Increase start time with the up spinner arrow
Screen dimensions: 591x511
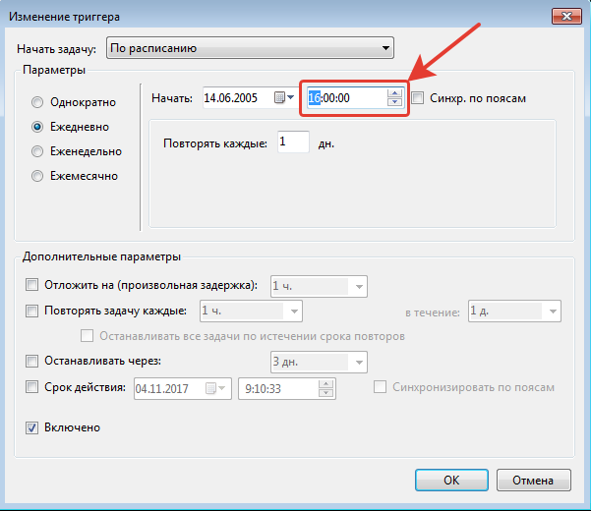pos(394,93)
